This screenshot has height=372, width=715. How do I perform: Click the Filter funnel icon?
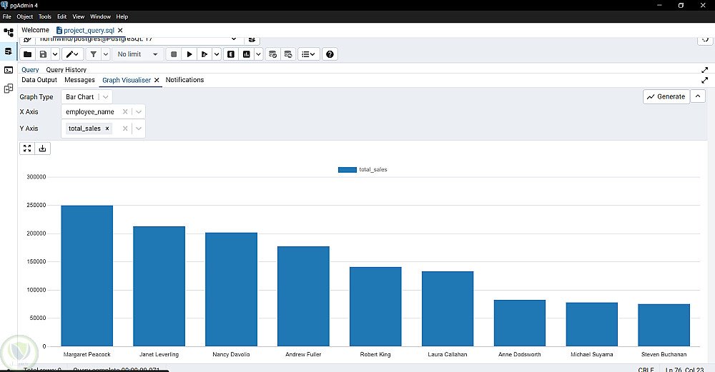[93, 54]
